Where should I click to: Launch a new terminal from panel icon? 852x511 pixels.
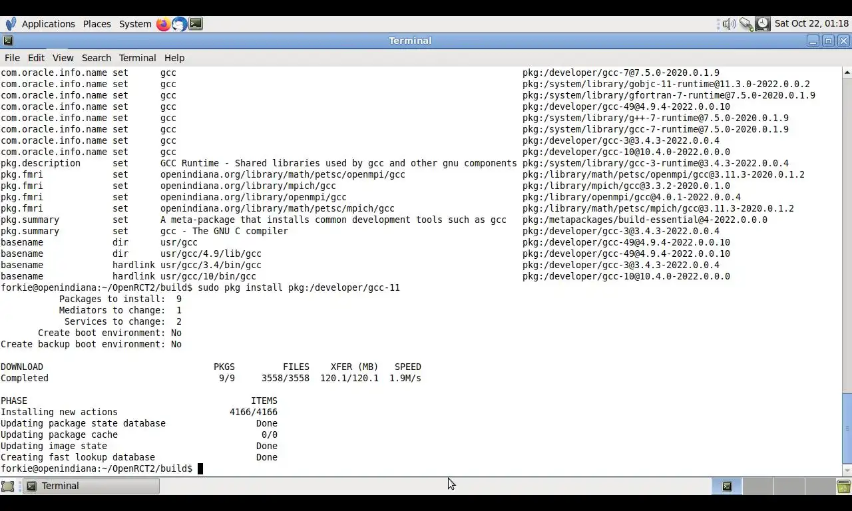coord(196,24)
